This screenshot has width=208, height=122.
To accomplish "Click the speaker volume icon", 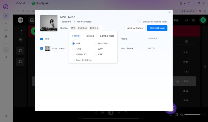I will click(181, 114).
